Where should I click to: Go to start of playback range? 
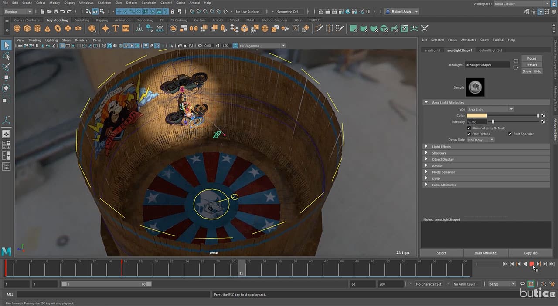505,264
